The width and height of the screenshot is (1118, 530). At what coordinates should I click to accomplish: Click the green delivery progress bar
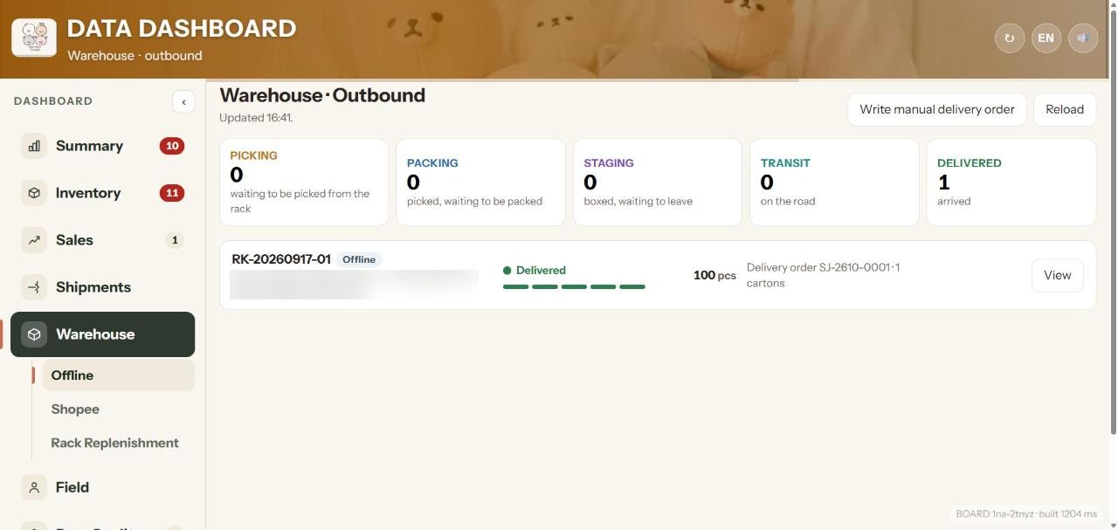click(574, 286)
